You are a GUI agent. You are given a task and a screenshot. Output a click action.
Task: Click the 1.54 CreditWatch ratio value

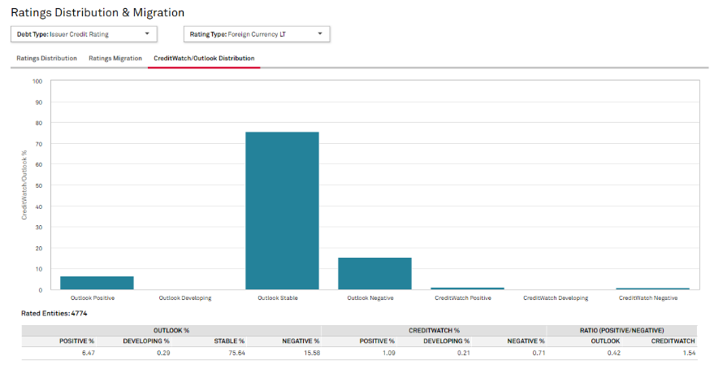[x=687, y=353]
